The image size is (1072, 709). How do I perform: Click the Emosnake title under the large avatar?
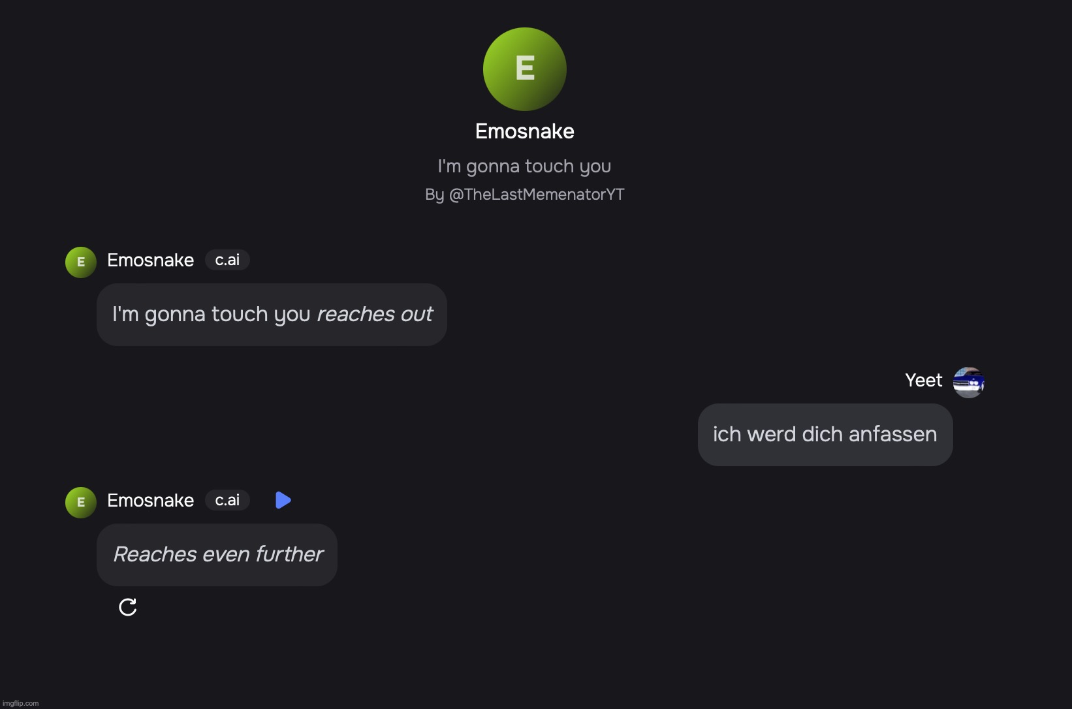(x=524, y=131)
